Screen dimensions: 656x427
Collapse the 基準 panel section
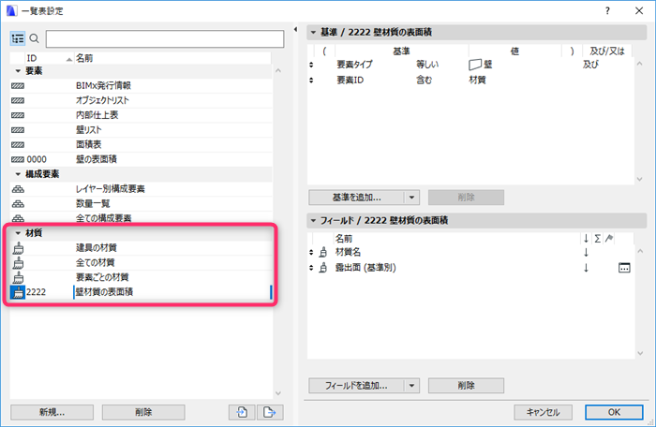pyautogui.click(x=313, y=32)
